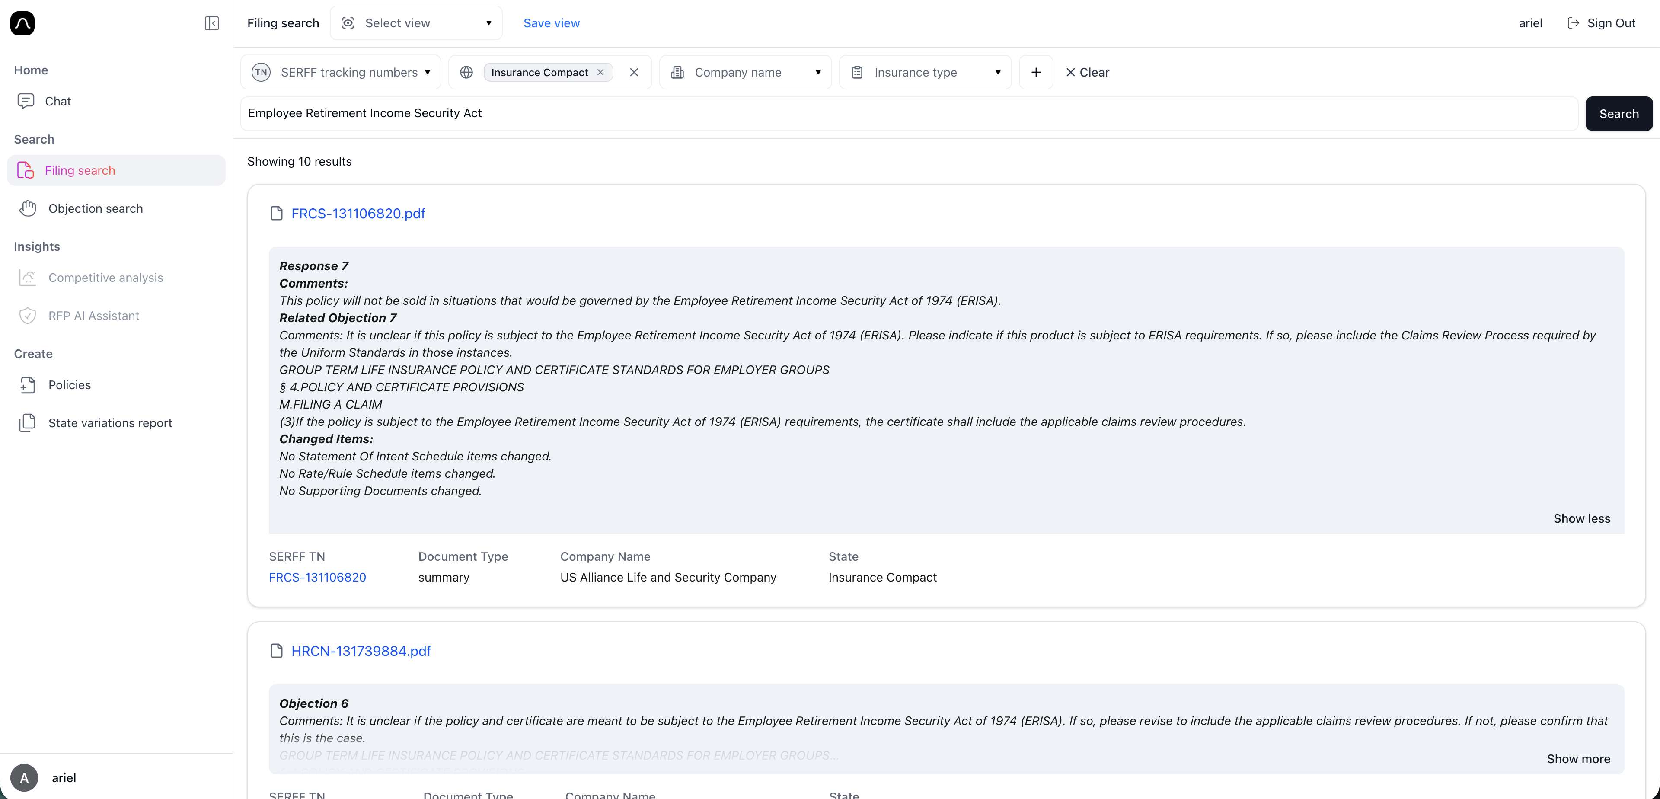This screenshot has width=1660, height=799.
Task: Clear the state filter field
Action: (634, 72)
